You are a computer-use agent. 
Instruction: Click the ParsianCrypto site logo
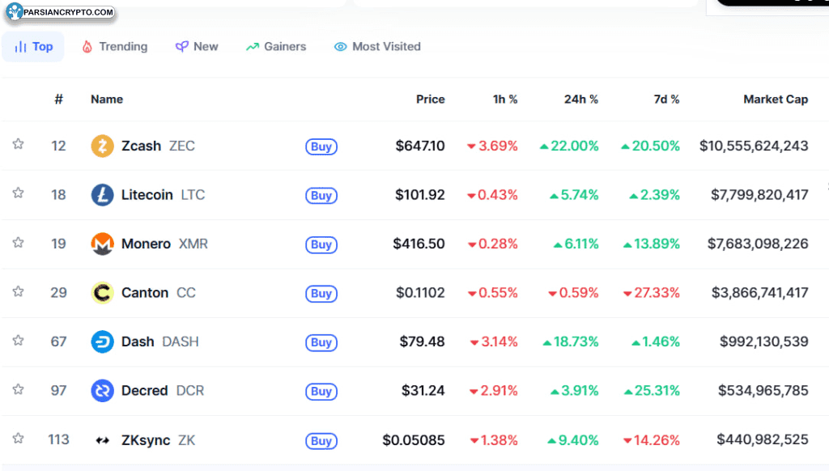click(60, 12)
